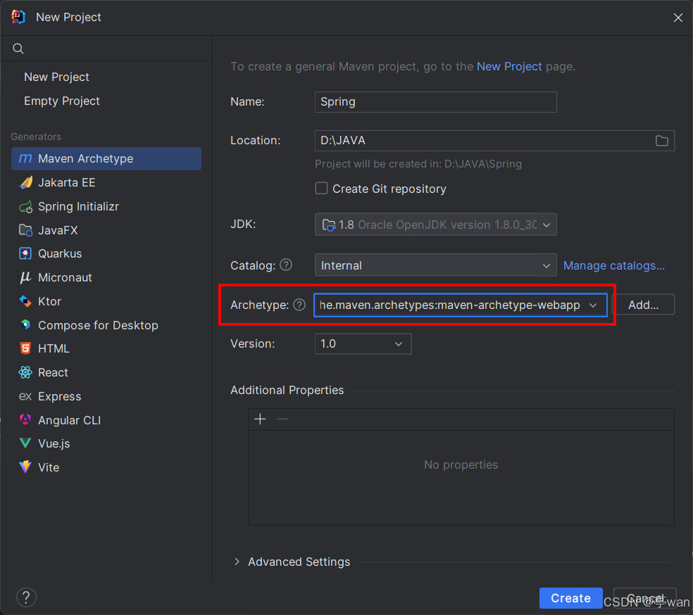This screenshot has width=693, height=615.
Task: Click the search magnifier icon
Action: click(x=18, y=49)
